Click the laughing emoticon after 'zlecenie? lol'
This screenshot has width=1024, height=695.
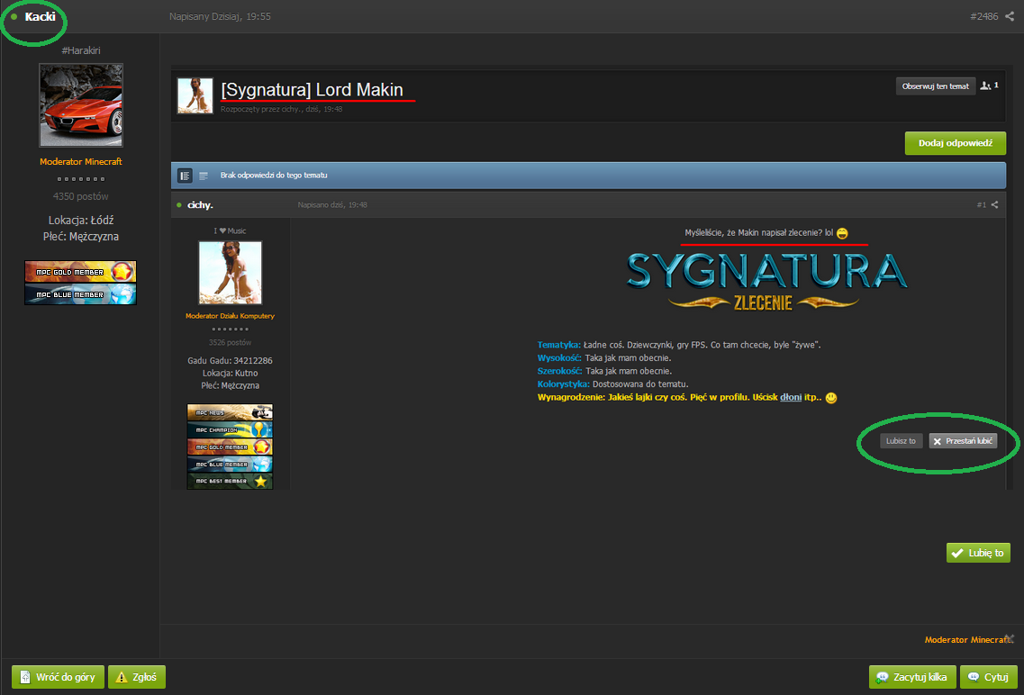842,233
